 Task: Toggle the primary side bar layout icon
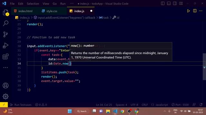pyautogui.click(x=163, y=4)
